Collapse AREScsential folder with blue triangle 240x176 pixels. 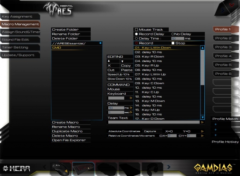[100, 43]
